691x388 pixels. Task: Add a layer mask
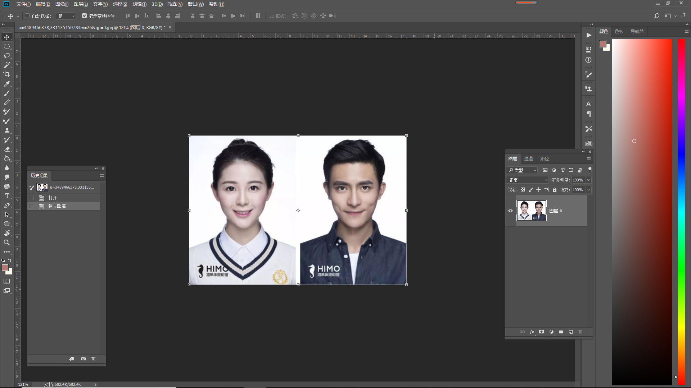541,332
